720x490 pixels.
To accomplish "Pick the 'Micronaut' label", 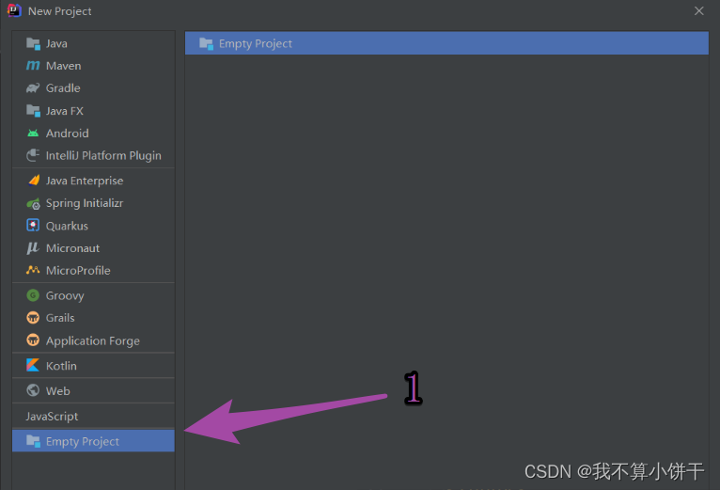I will (x=72, y=248).
